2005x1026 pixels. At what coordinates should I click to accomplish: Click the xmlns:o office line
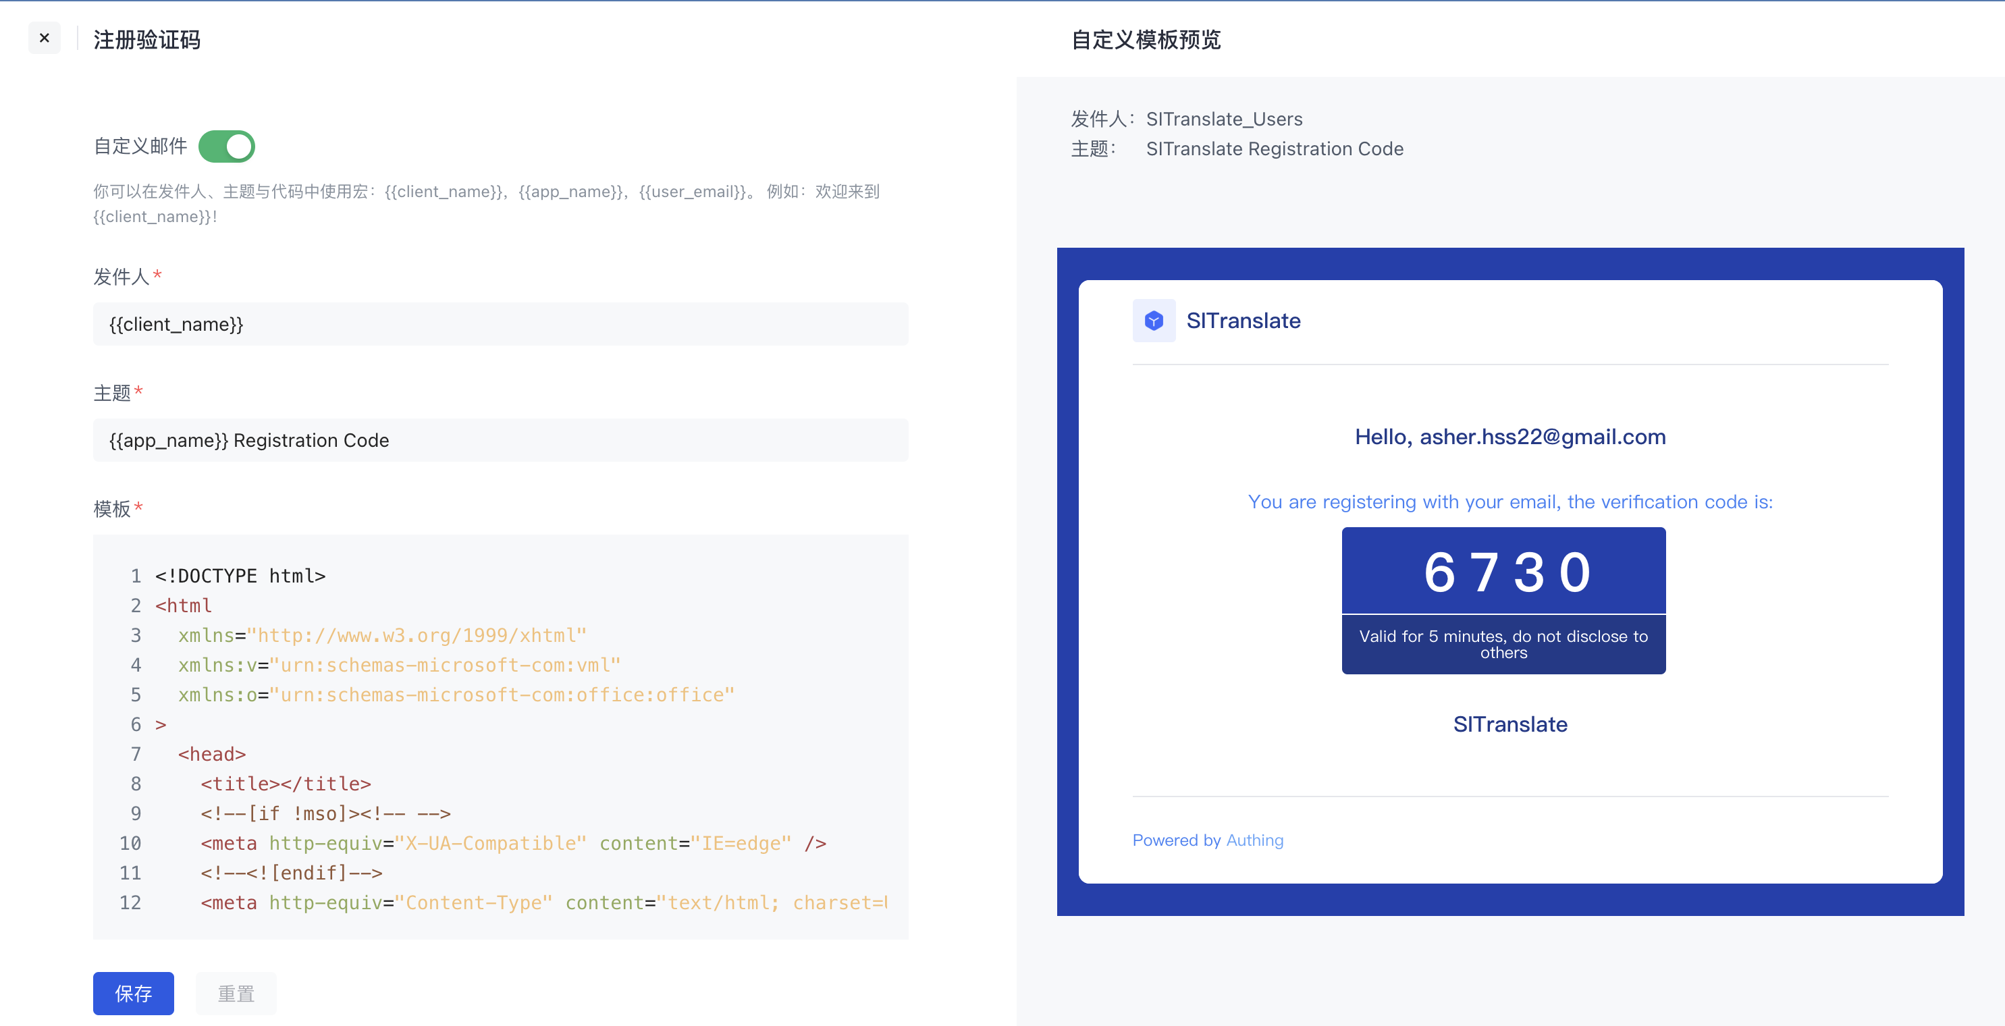[456, 695]
